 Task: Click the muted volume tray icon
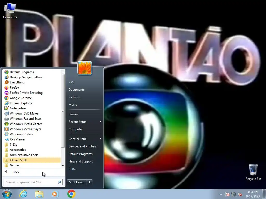(x=240, y=194)
